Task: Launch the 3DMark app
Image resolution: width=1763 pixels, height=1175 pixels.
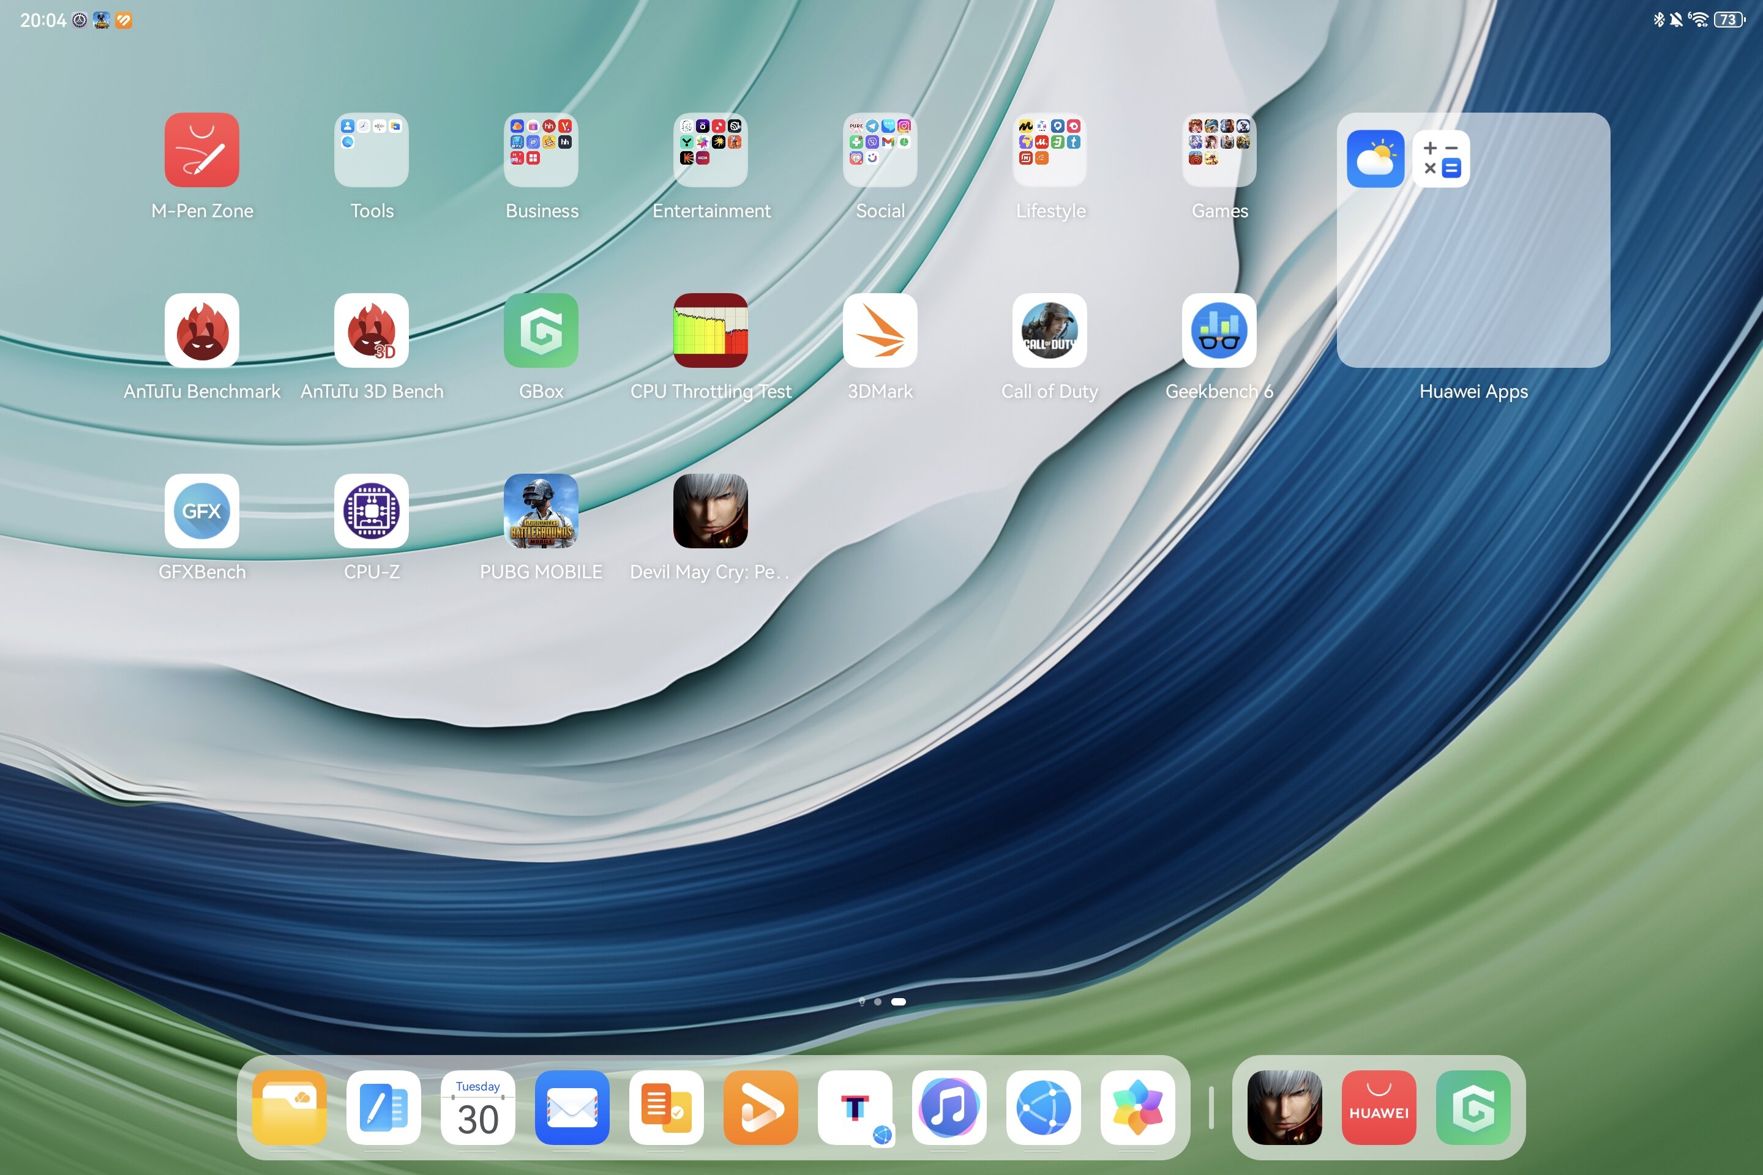Action: coord(879,330)
